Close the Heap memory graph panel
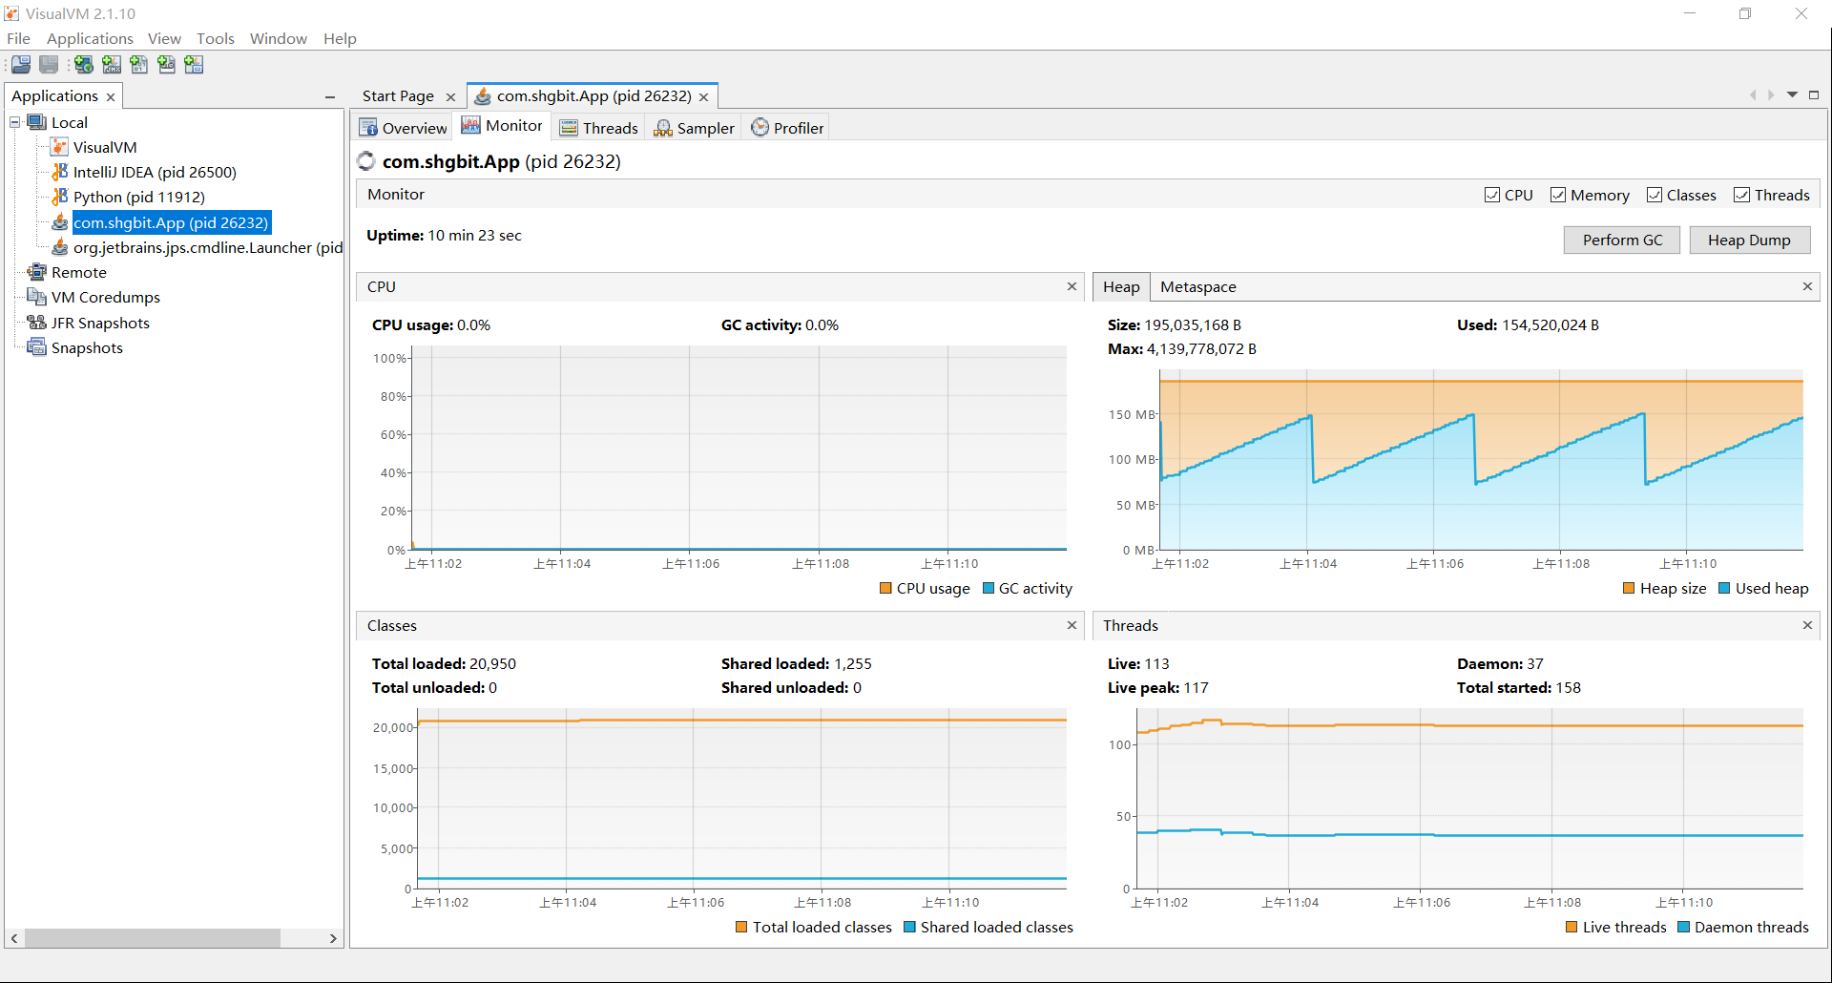This screenshot has width=1832, height=983. (x=1807, y=286)
